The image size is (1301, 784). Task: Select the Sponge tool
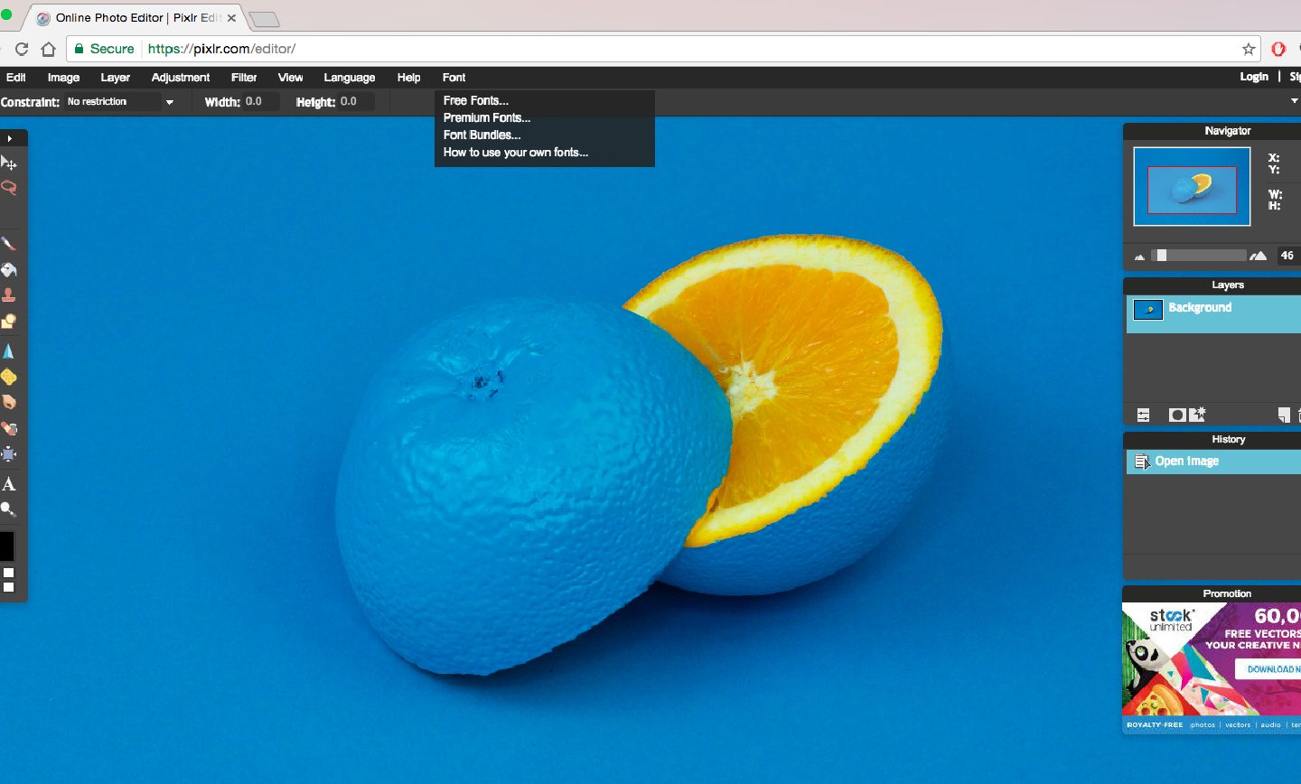point(9,377)
